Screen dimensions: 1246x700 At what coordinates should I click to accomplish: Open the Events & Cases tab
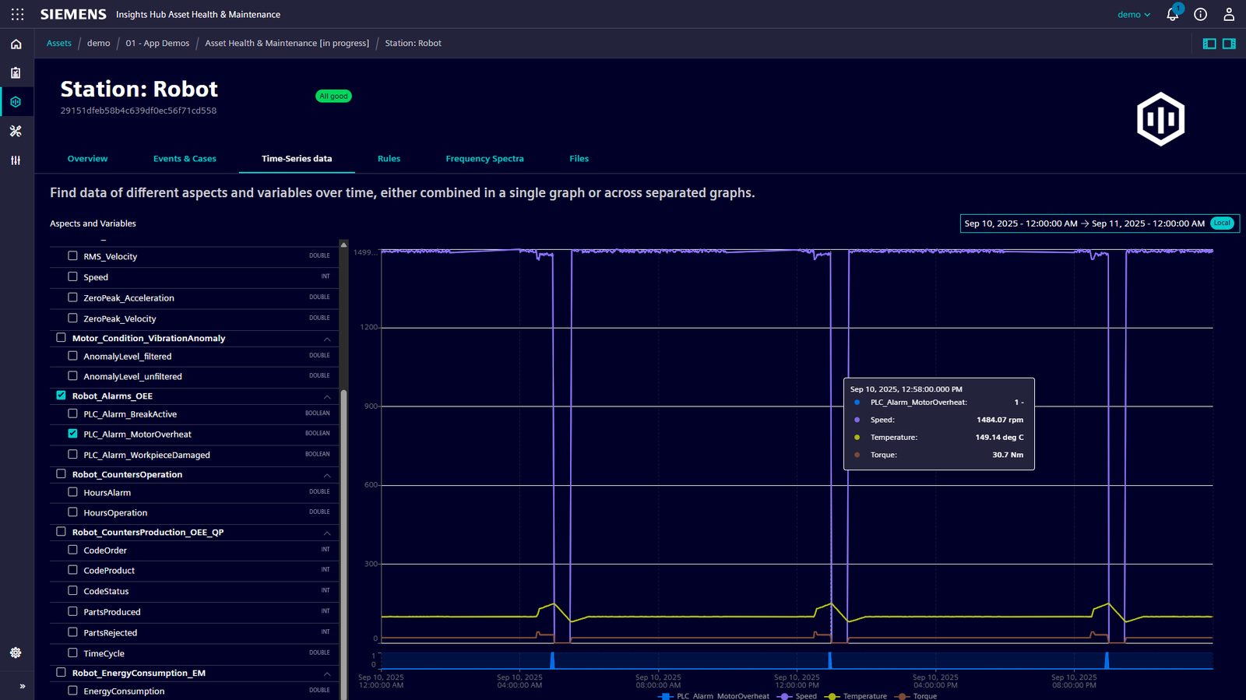pos(185,159)
